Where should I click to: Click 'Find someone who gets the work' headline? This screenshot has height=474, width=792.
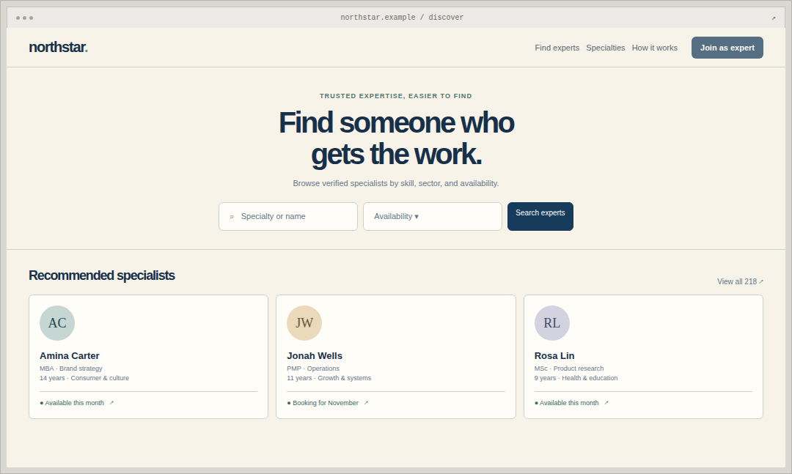396,138
